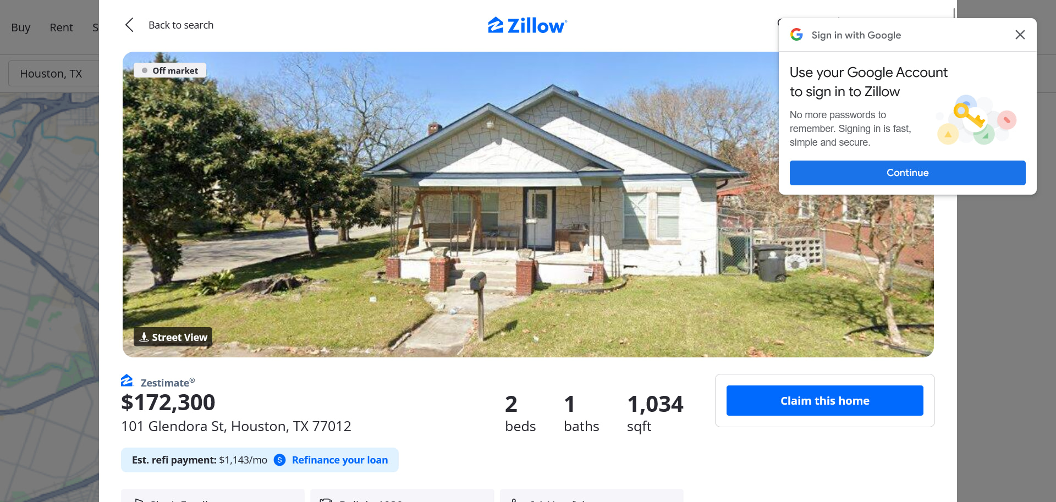Click the Zestimate logo icon
Image resolution: width=1056 pixels, height=502 pixels.
click(127, 380)
